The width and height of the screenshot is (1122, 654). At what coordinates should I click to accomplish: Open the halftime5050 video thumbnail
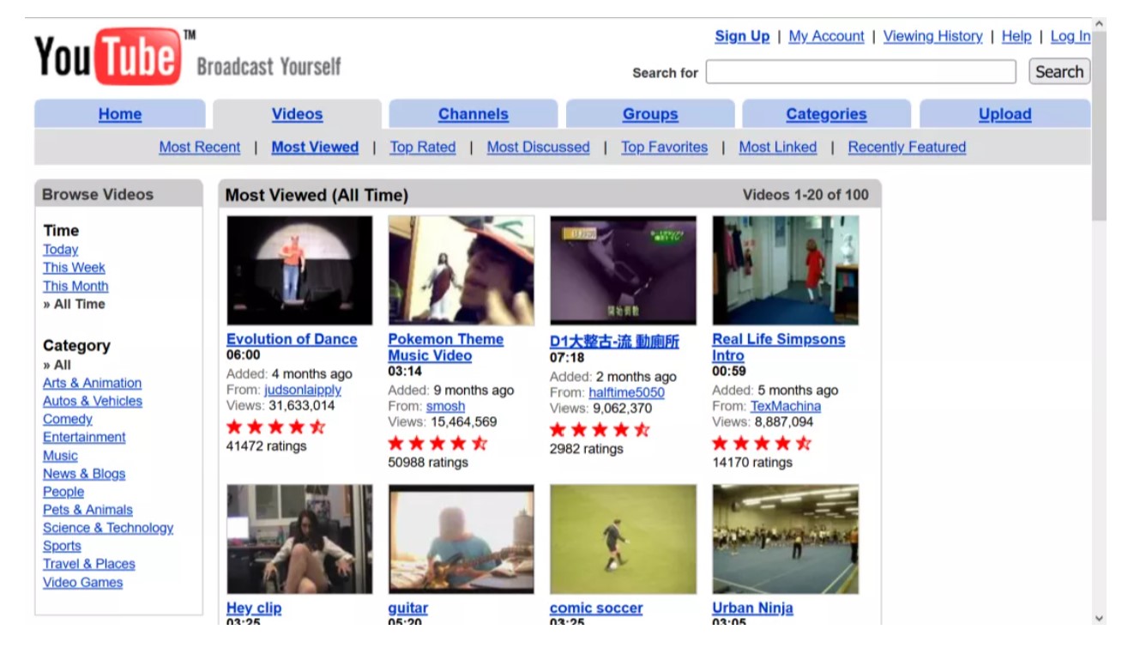coord(623,270)
